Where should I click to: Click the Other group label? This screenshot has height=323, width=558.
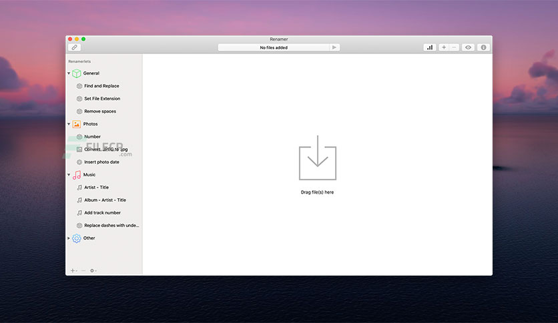point(89,238)
